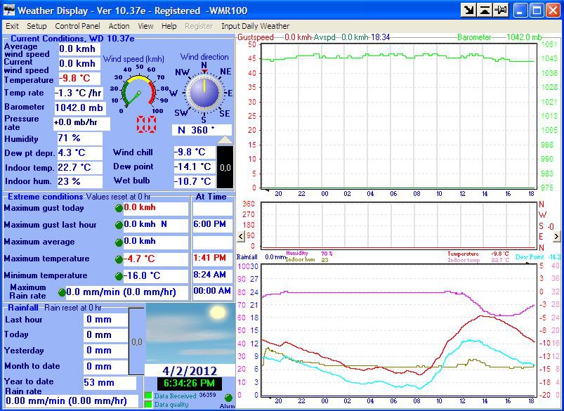Click green LED beside Maximum Rain rate
Image resolution: width=564 pixels, height=411 pixels.
point(61,293)
